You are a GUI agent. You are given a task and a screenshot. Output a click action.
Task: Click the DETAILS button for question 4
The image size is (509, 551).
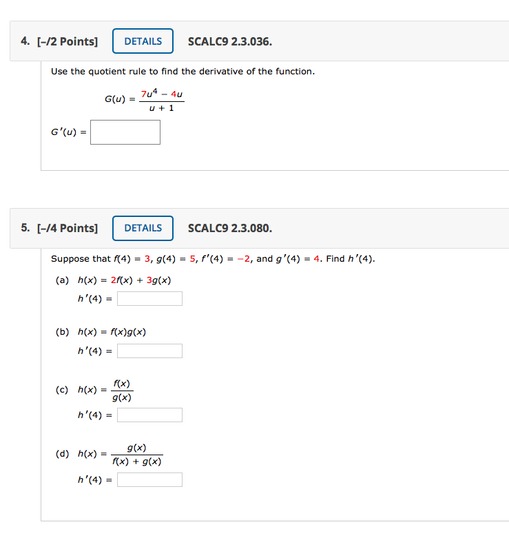click(x=143, y=41)
